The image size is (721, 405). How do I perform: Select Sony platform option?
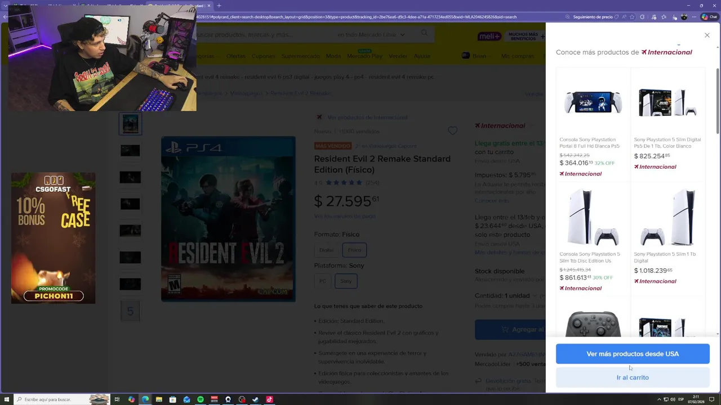click(346, 281)
